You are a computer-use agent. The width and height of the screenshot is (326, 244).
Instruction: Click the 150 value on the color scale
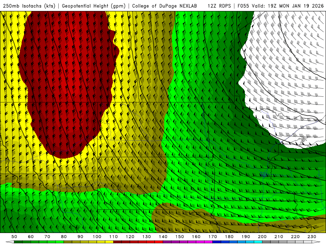[x=180, y=237]
